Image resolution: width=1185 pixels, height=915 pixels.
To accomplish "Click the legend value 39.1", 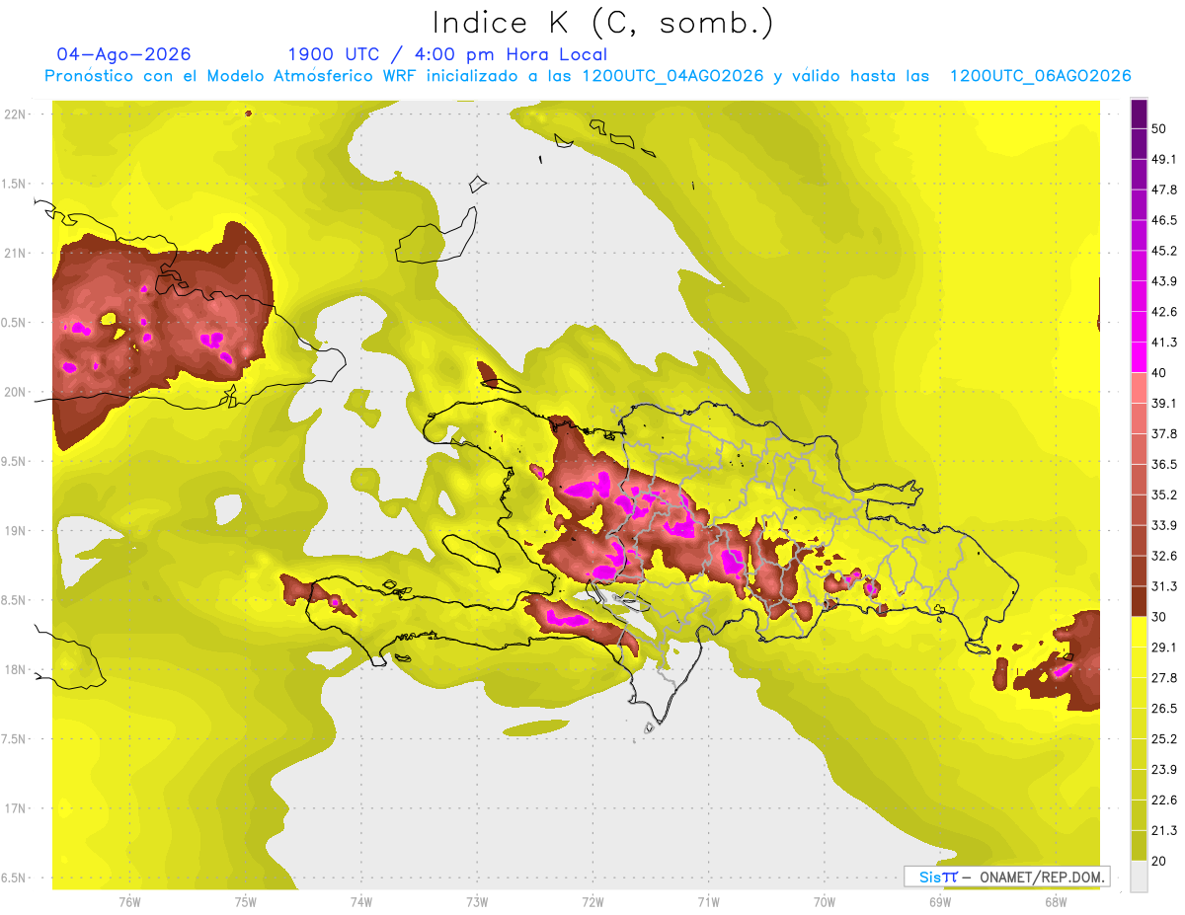I will (1165, 404).
